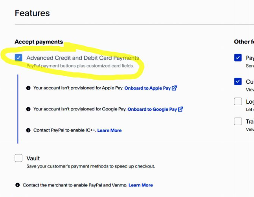Image resolution: width=254 pixels, height=197 pixels.
Task: Click info icon beside Contact PayPal IC++ notice
Action: pyautogui.click(x=28, y=130)
